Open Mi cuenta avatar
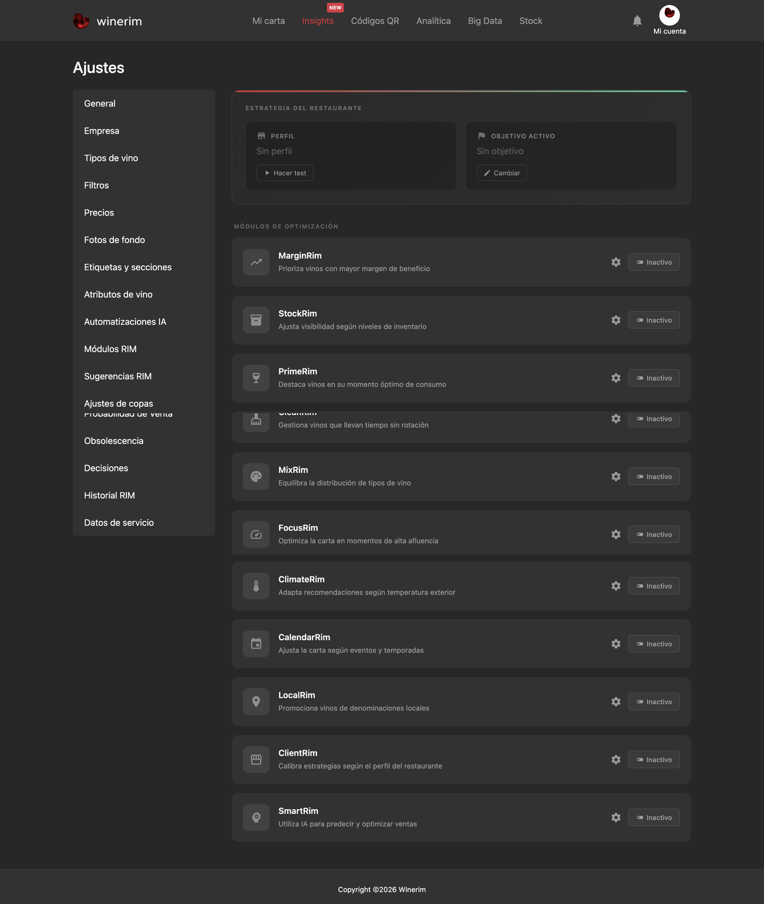 point(669,15)
